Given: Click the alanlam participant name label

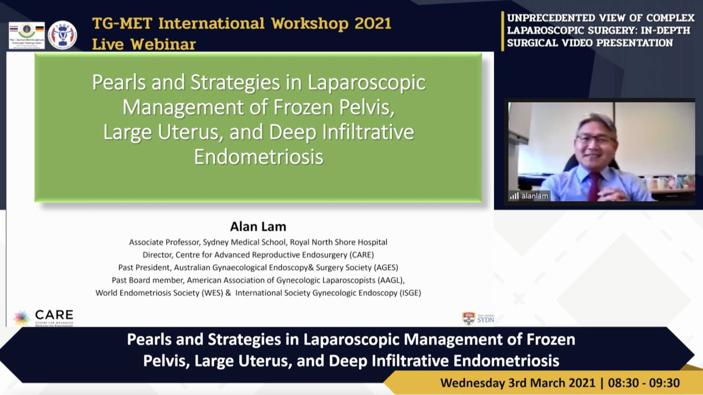Looking at the screenshot, I should point(535,196).
